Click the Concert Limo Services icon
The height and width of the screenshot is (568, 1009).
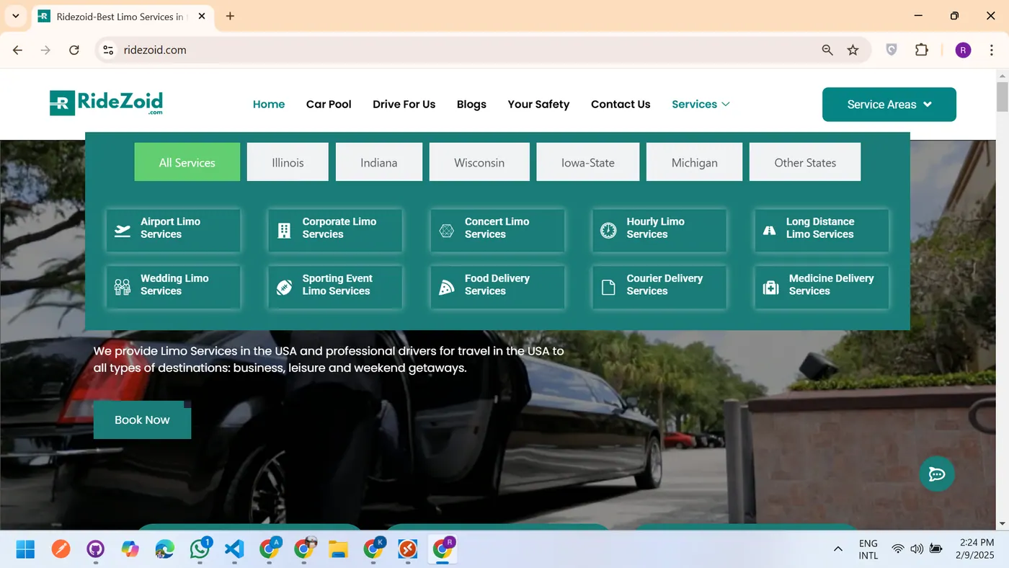[447, 231]
